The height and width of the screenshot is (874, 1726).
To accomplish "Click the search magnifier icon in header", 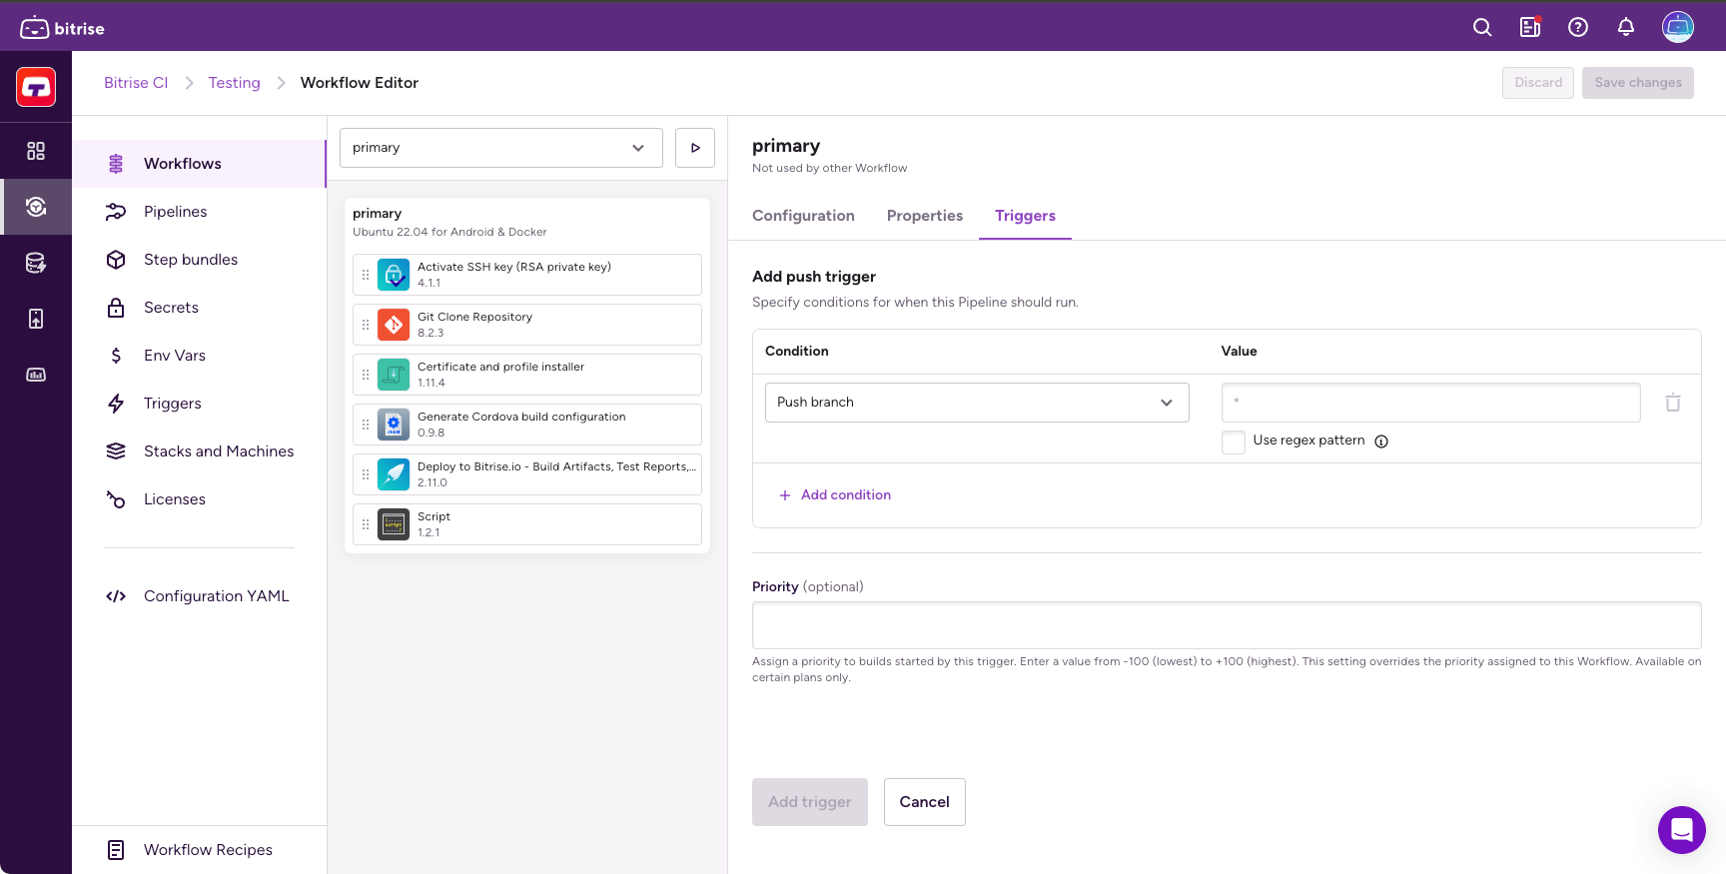I will pos(1482,28).
